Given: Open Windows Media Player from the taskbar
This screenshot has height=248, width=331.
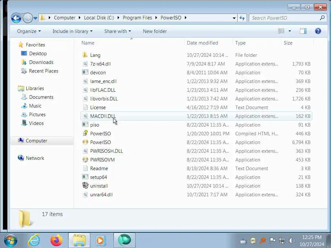Looking at the screenshot, I should click(101, 241).
